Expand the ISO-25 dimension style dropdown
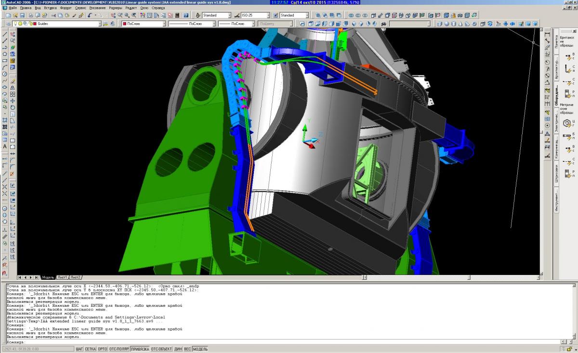The width and height of the screenshot is (578, 353). (272, 15)
